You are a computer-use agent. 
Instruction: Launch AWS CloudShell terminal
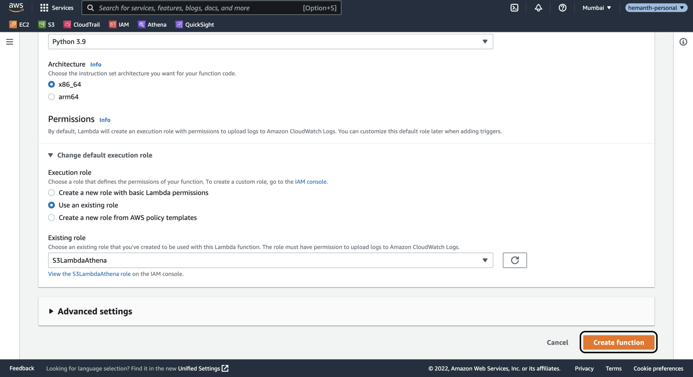pyautogui.click(x=515, y=7)
